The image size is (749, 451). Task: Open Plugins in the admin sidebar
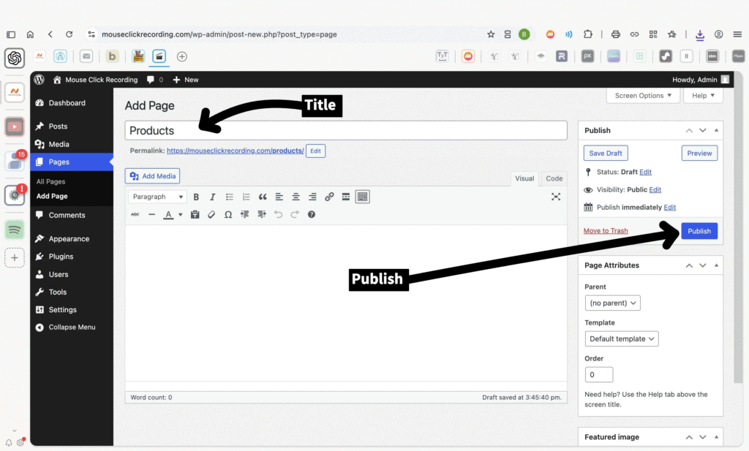61,257
